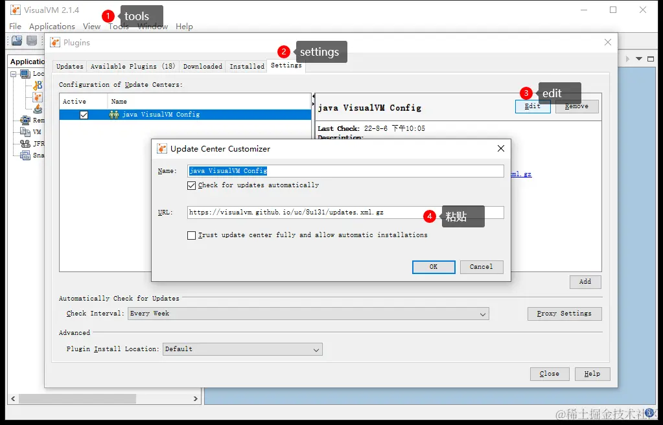Uncheck Check for updates automatically
663x425 pixels.
click(x=192, y=185)
